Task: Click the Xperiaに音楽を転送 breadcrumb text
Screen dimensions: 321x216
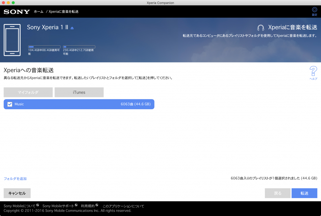Action: [63, 12]
